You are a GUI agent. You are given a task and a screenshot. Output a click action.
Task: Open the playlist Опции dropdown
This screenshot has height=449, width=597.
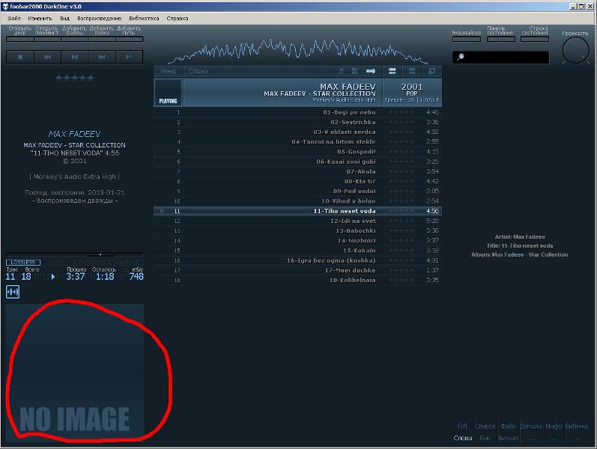199,71
